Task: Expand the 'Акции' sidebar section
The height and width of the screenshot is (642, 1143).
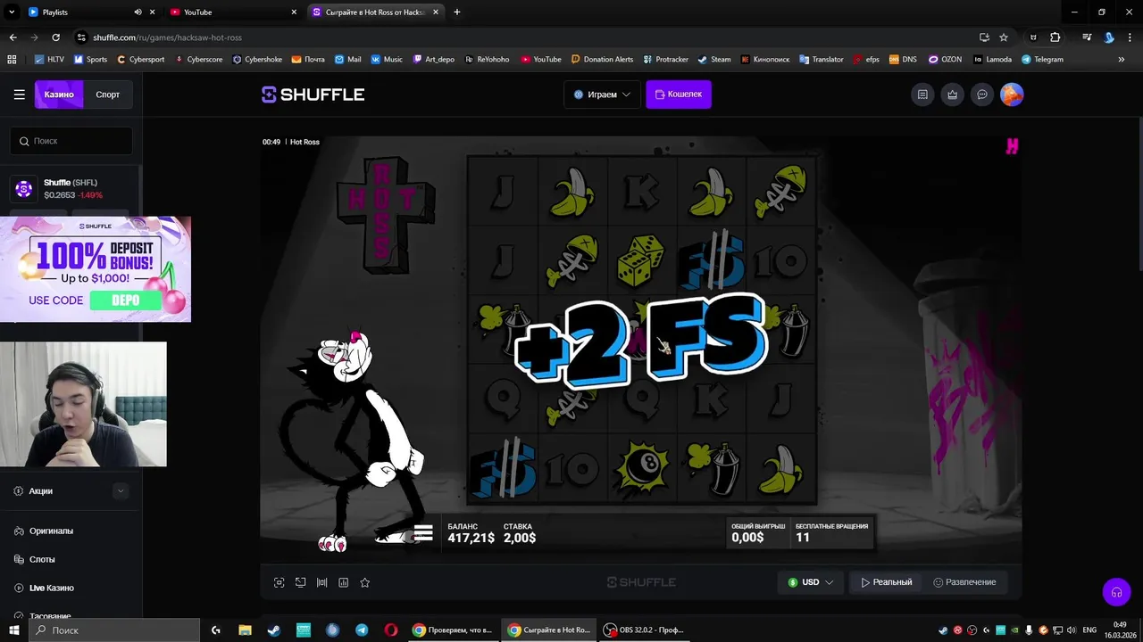Action: [121, 491]
